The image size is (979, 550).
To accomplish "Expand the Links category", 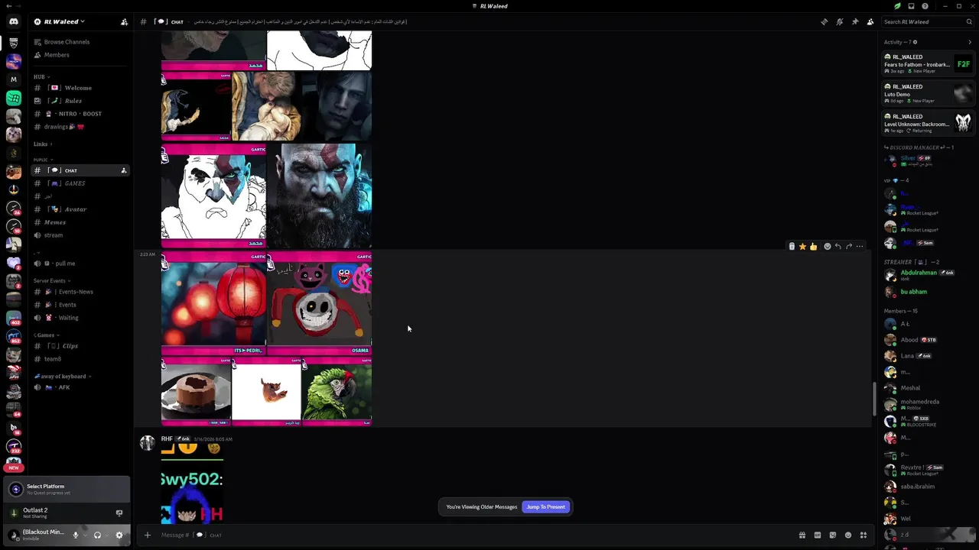I will click(x=43, y=144).
